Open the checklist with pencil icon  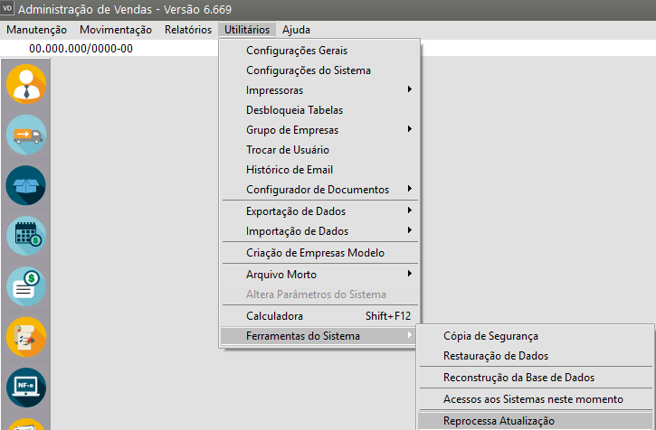coord(26,337)
